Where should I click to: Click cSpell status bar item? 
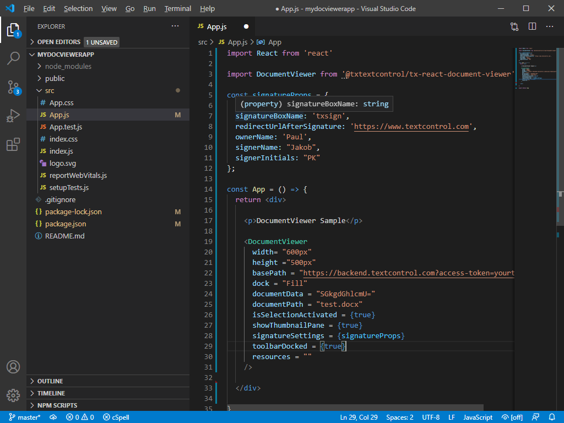pos(116,417)
